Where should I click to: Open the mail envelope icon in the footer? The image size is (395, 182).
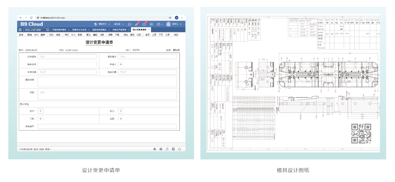coord(161,149)
